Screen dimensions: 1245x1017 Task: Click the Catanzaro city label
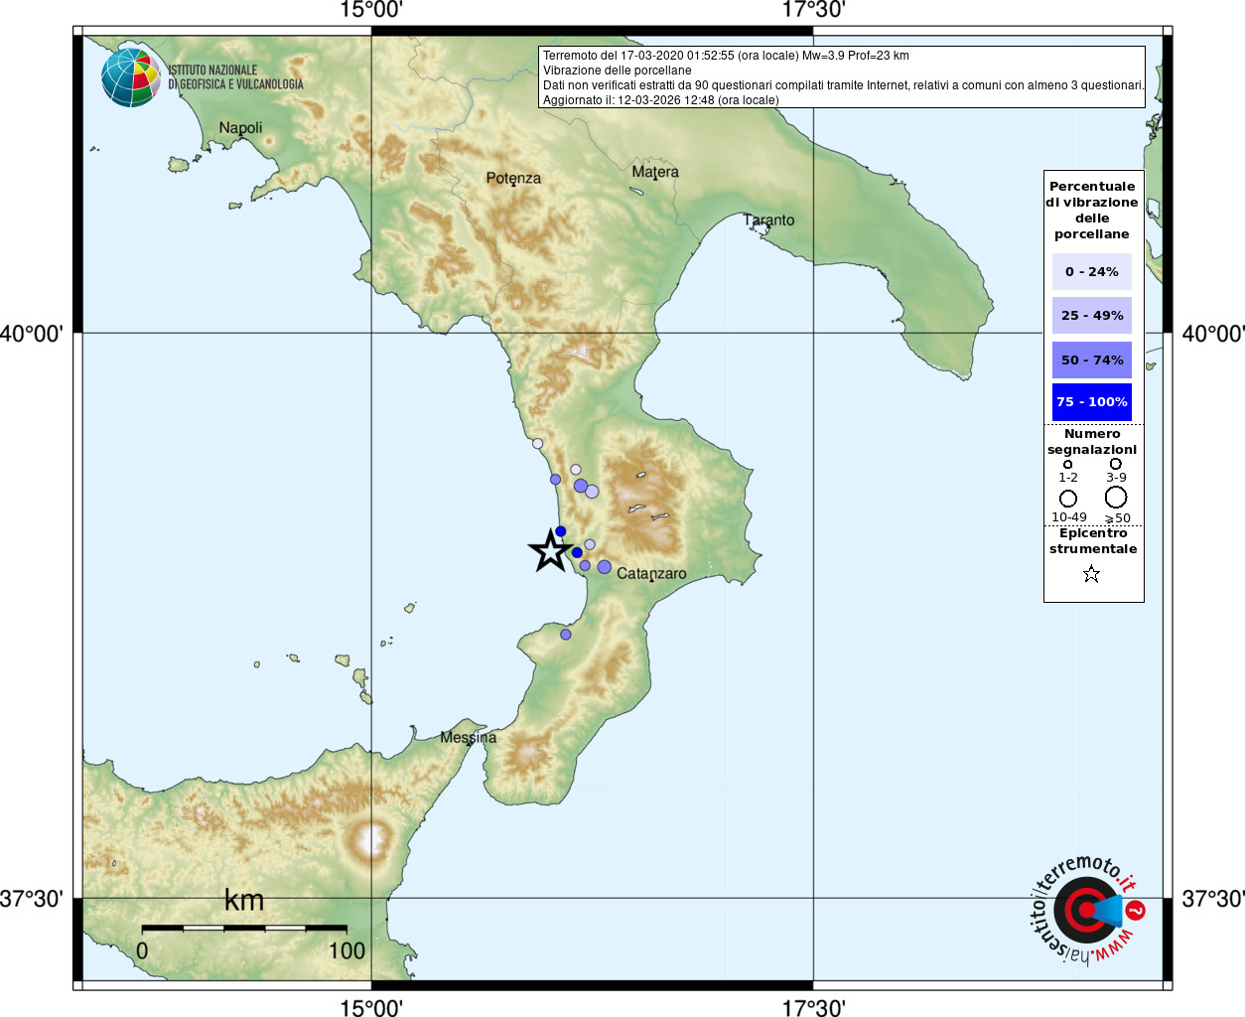(651, 574)
